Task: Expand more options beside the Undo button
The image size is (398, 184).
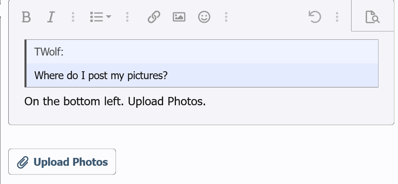Action: (x=337, y=17)
